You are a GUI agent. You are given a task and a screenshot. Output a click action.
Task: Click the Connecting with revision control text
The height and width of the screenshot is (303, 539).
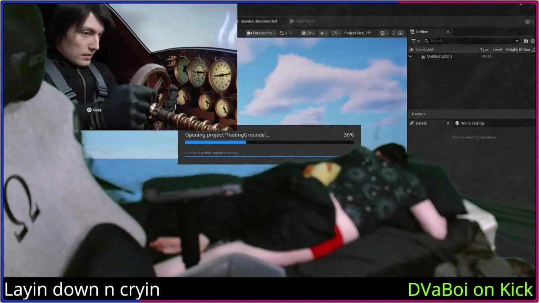pyautogui.click(x=212, y=153)
